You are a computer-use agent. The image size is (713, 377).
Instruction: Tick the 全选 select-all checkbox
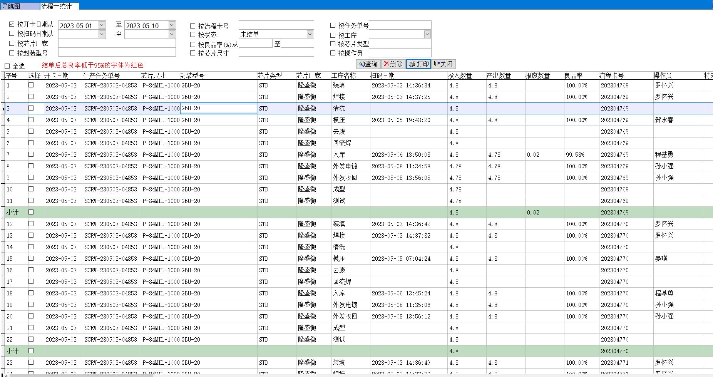pyautogui.click(x=7, y=66)
